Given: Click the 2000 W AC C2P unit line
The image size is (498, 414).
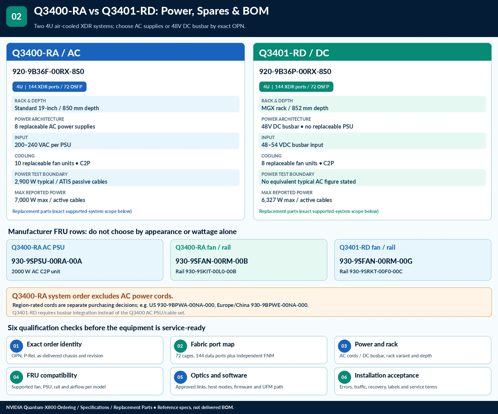Looking at the screenshot, I should point(36,271).
